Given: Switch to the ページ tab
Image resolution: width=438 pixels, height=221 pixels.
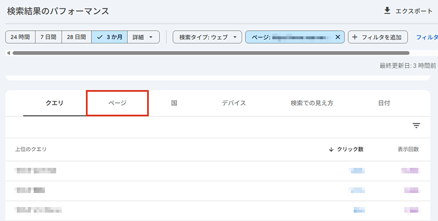Looking at the screenshot, I should 117,103.
